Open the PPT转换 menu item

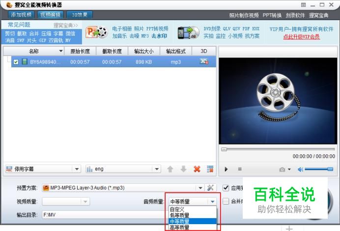tap(272, 15)
